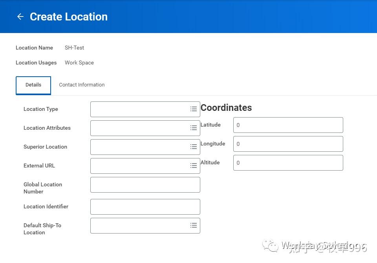Open the Location Type prompt list

(x=193, y=109)
